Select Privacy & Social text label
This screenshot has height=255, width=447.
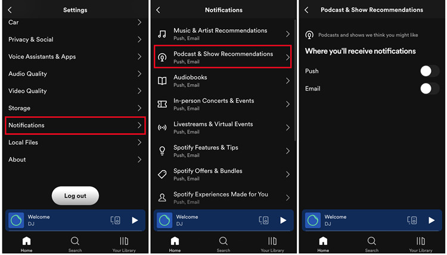click(x=31, y=39)
